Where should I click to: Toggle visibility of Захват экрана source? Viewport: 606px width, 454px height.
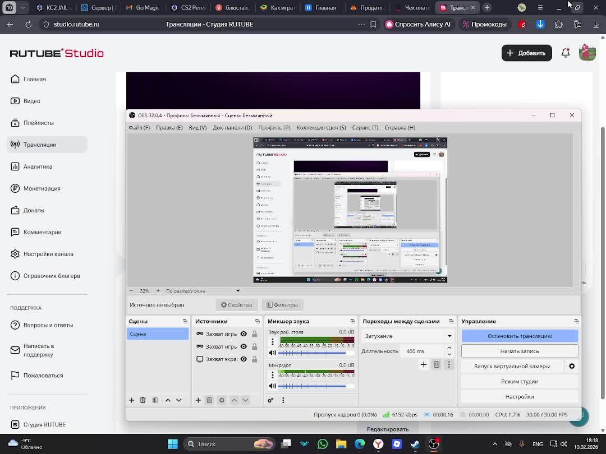coord(244,359)
